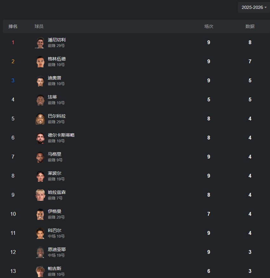Select the rank 1 number cell
Screen dimensions: 270x278
pos(13,42)
